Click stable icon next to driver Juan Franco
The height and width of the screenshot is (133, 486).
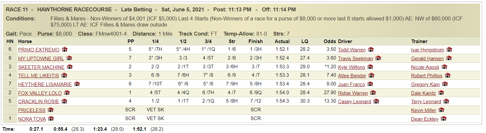pos(370,84)
